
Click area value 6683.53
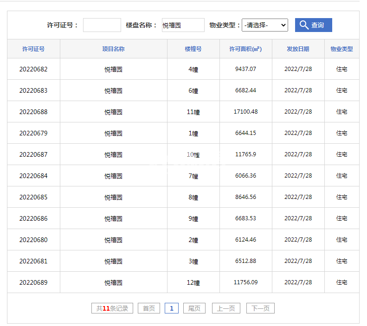[245, 218]
